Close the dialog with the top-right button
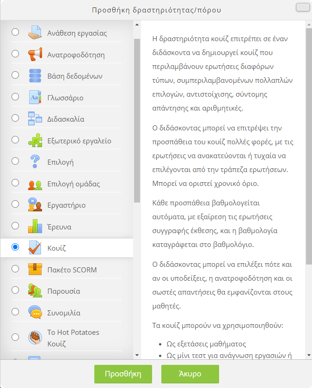Screen dimensions: 312x388 pos(303,7)
